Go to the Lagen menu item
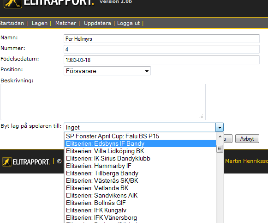Screen dimensions: 268x223 (x=40, y=23)
